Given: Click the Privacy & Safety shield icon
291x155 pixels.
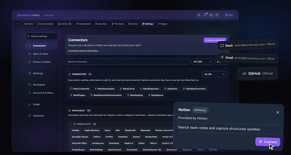Looking at the screenshot, I should pos(29,62).
